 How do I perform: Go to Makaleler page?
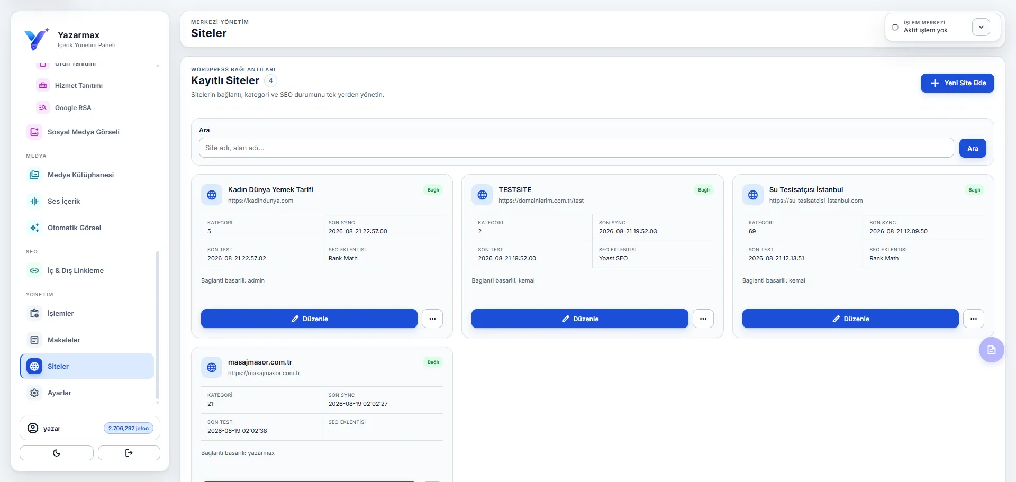87,340
